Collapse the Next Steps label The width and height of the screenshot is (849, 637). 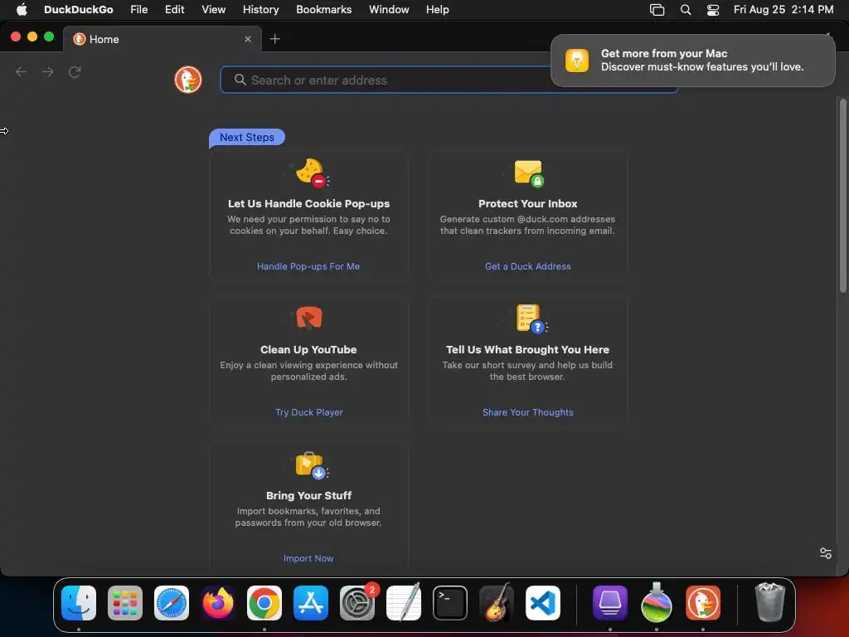pyautogui.click(x=247, y=138)
